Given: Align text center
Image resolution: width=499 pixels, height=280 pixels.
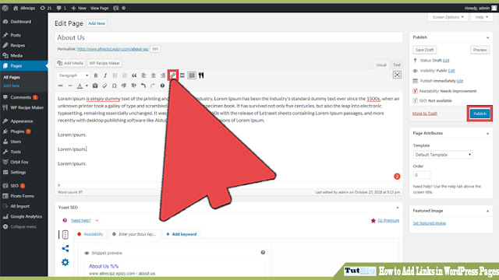Looking at the screenshot, I should point(154,75).
